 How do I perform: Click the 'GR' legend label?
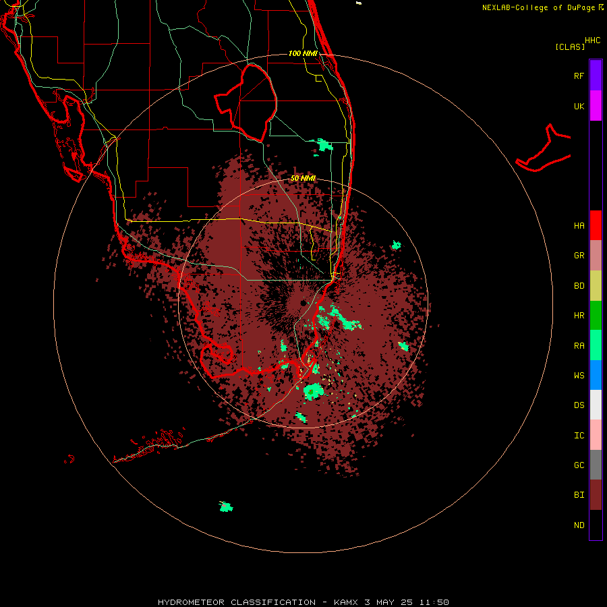coord(579,256)
